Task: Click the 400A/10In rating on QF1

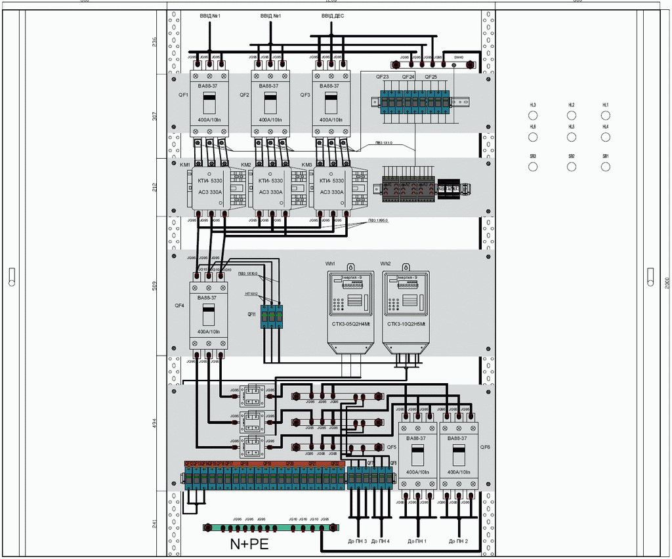Action: click(x=209, y=120)
